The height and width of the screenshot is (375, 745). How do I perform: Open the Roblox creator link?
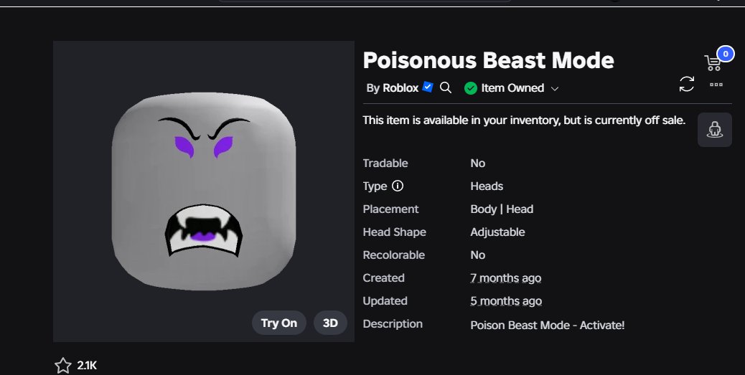[x=400, y=87]
